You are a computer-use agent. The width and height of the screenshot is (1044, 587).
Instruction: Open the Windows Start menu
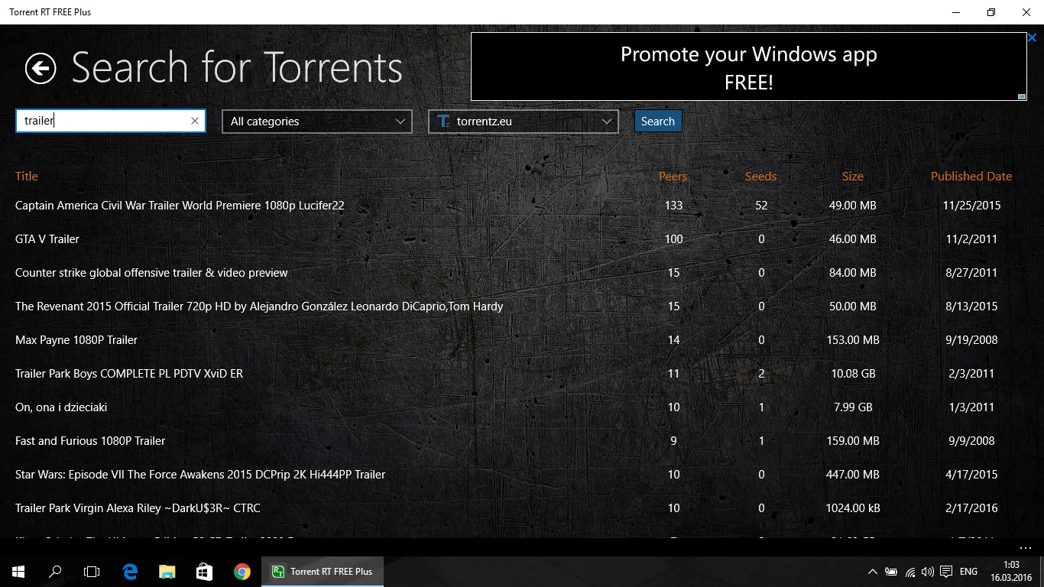point(18,571)
